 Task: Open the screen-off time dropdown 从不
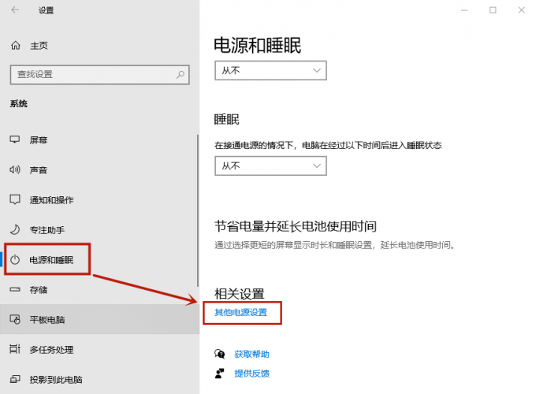pyautogui.click(x=270, y=70)
